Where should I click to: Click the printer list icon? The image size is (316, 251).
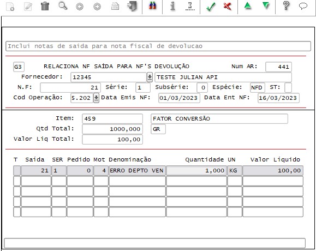point(115,6)
